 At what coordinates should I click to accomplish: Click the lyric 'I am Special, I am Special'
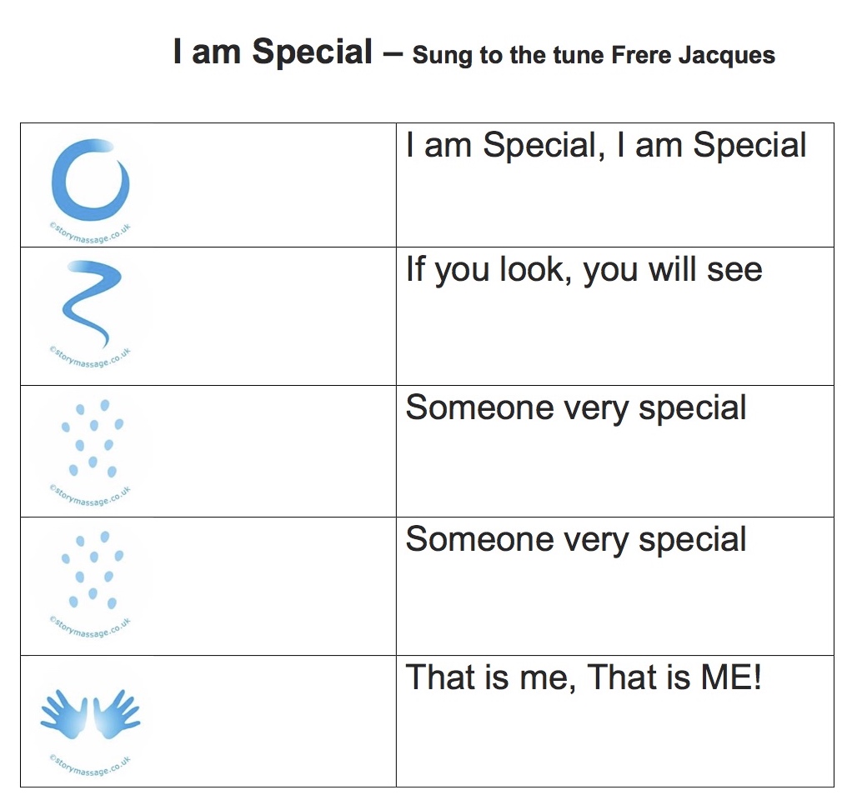tap(606, 146)
